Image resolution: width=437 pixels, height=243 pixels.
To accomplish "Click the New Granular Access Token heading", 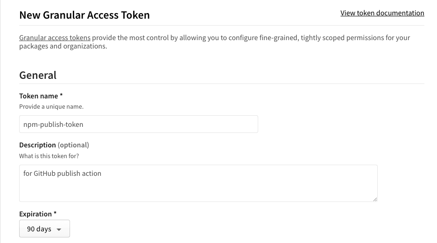I will 85,15.
